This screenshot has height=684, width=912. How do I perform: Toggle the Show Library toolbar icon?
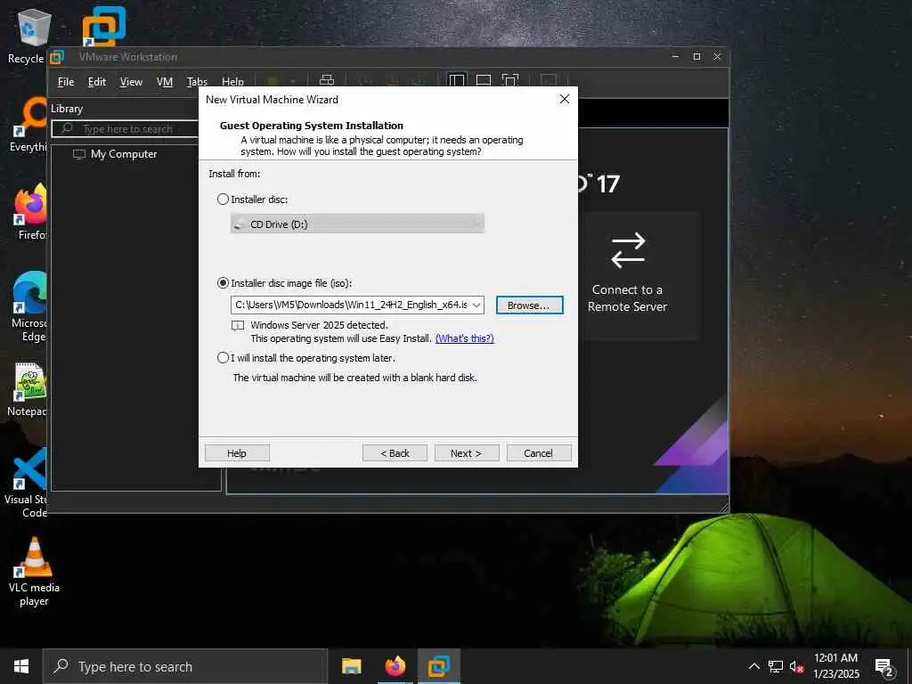tap(457, 80)
